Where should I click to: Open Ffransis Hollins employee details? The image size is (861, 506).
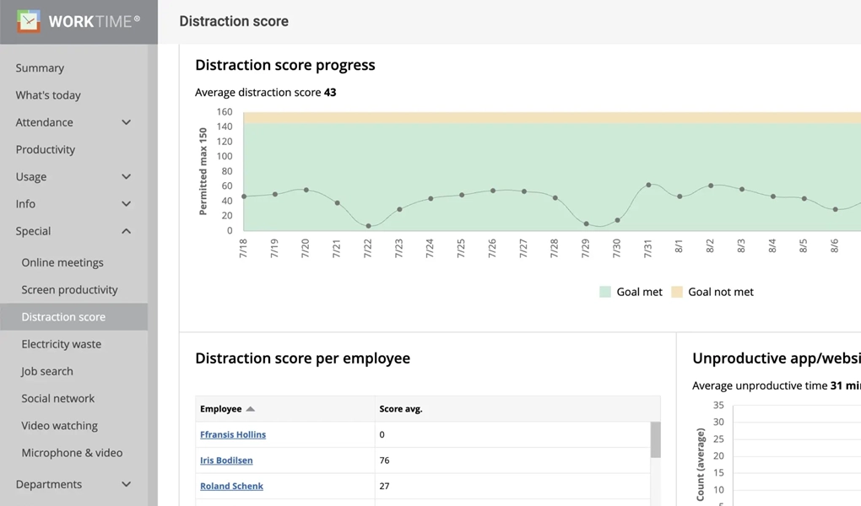pyautogui.click(x=233, y=434)
